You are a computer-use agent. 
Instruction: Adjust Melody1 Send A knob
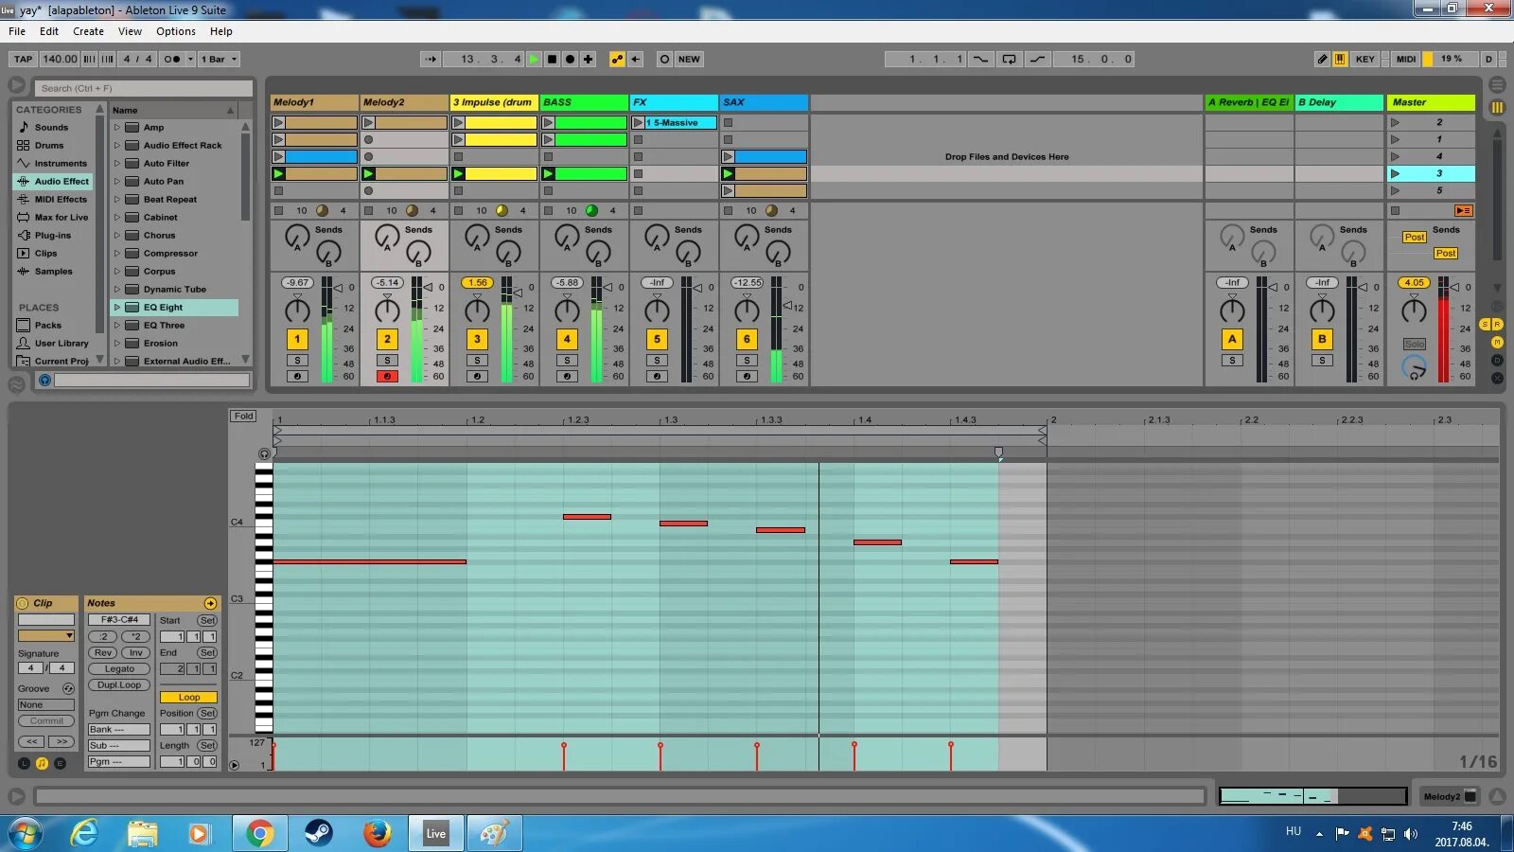(297, 237)
